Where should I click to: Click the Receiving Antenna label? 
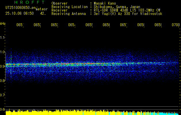(x=68, y=14)
